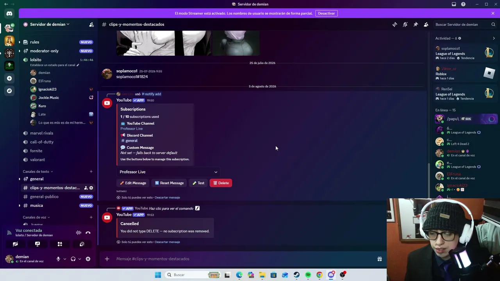
Task: Open the soundboard button
Action: pos(82,244)
